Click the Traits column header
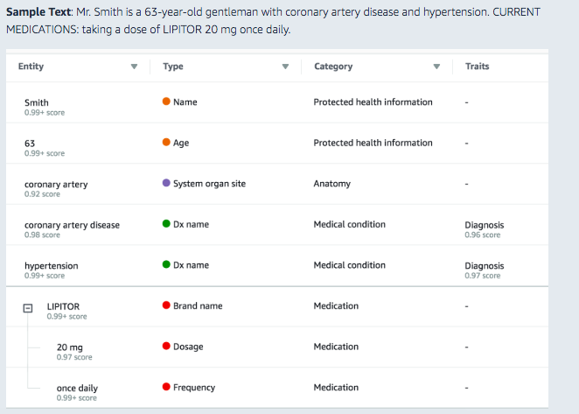 (478, 67)
